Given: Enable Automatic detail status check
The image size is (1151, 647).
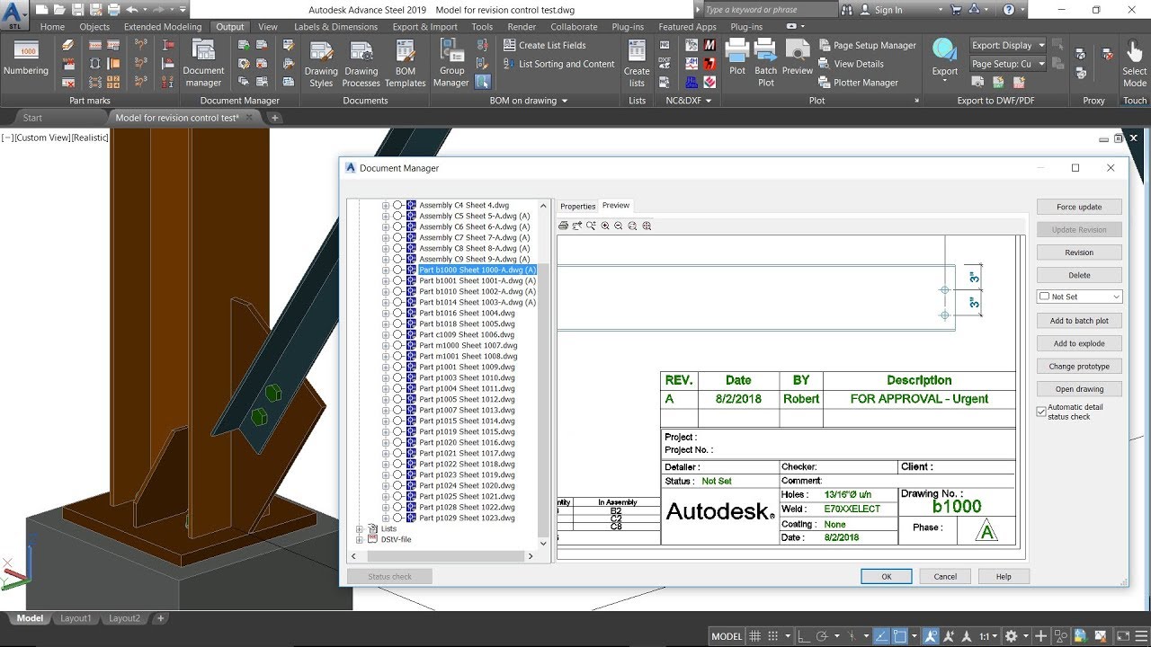Looking at the screenshot, I should [1041, 411].
